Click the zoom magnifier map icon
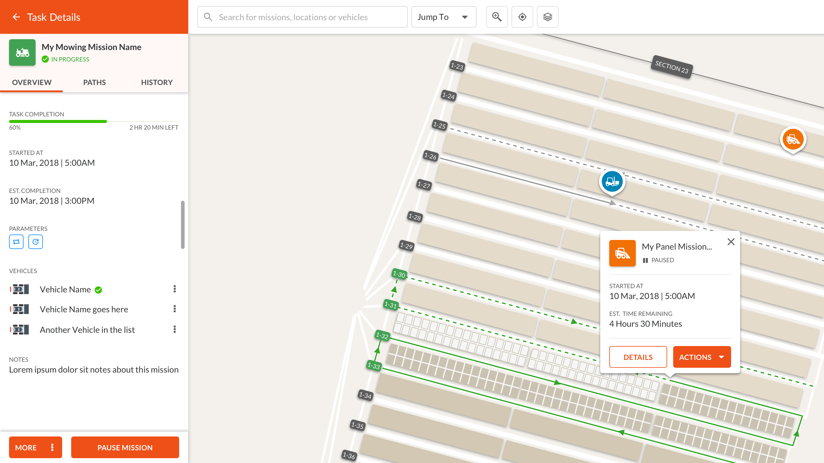 (x=496, y=17)
